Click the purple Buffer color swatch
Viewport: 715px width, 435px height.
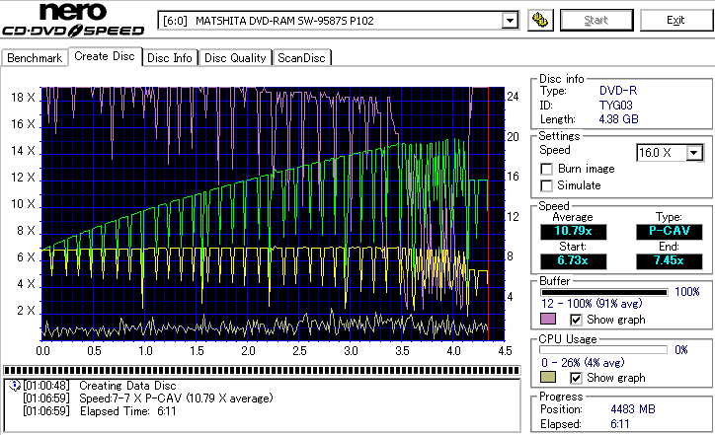tap(548, 320)
